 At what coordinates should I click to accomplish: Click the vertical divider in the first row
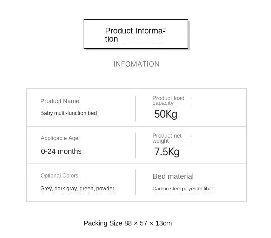coord(136,108)
